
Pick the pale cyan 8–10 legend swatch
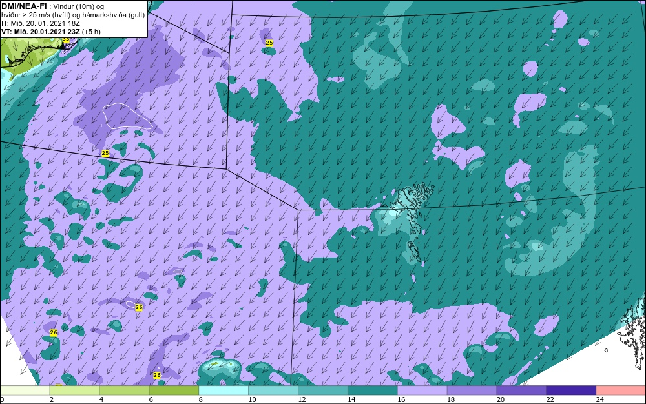pyautogui.click(x=224, y=390)
